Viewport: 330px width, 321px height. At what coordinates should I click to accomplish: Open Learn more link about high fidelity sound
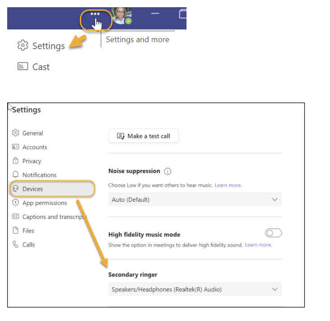click(258, 245)
